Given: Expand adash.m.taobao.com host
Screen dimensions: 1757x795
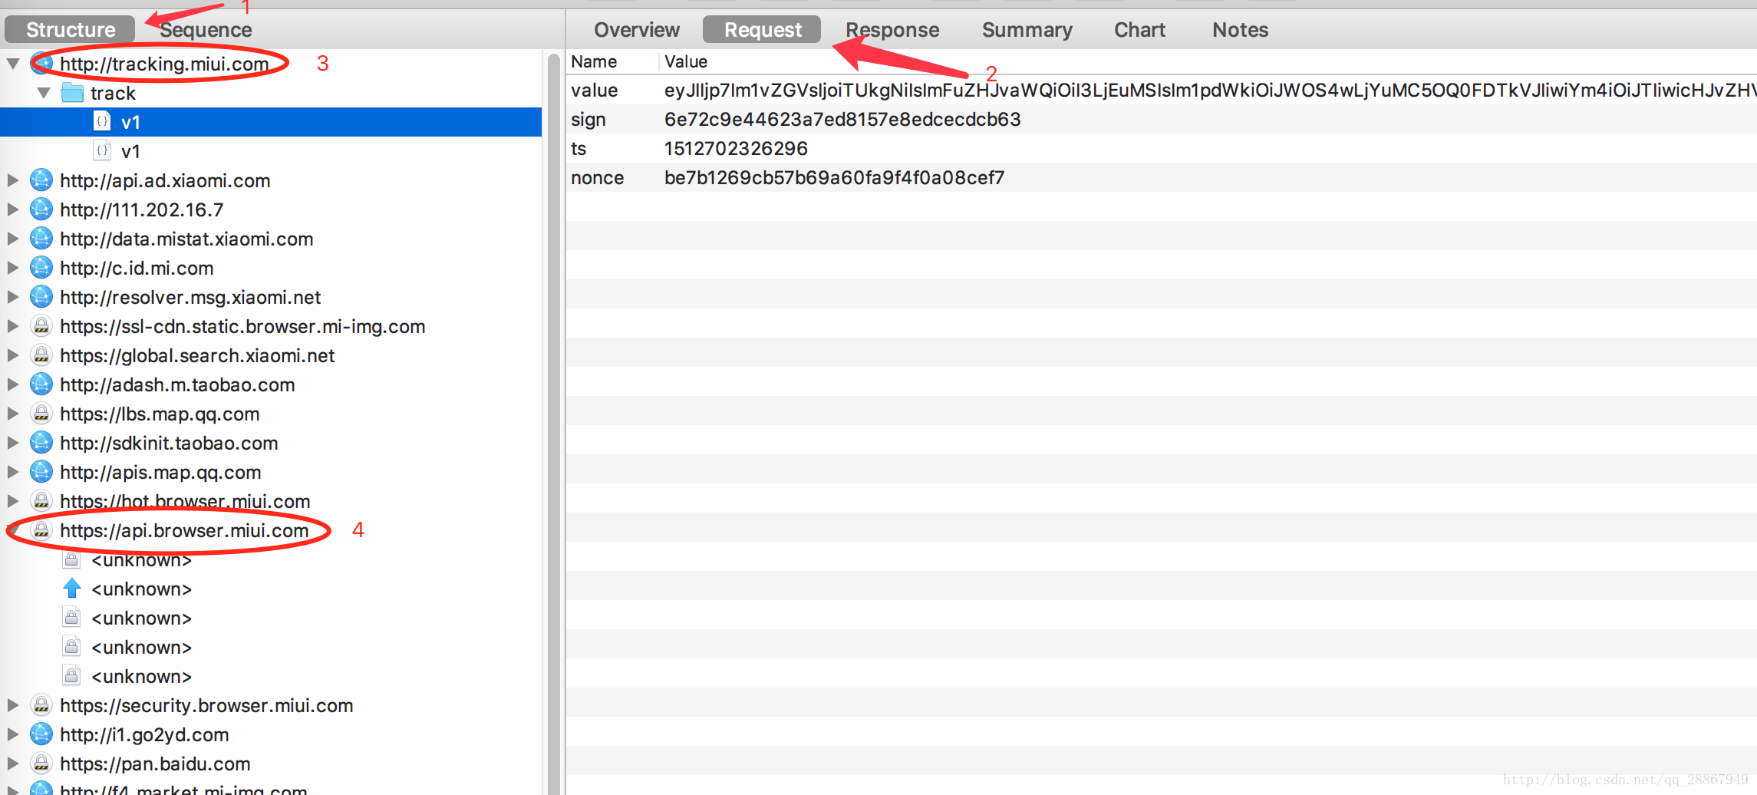Looking at the screenshot, I should (13, 384).
